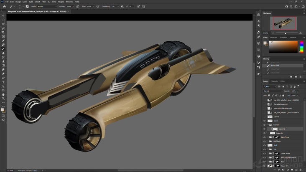This screenshot has width=306, height=172.
Task: Select the Pen tool
Action: point(3,78)
